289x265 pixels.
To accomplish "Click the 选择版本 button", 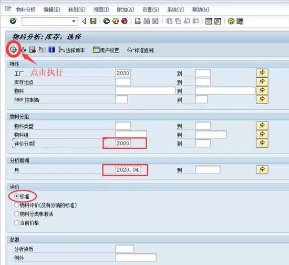I will [71, 50].
